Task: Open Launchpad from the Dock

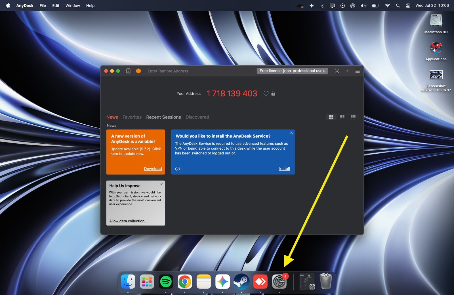Action: pyautogui.click(x=147, y=282)
